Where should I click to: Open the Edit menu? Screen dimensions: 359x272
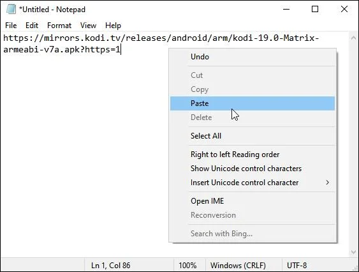click(x=32, y=26)
